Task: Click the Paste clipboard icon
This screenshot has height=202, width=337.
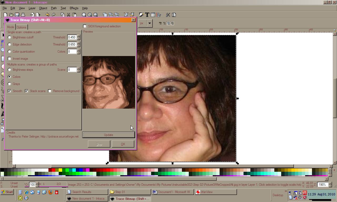Action: (74, 15)
